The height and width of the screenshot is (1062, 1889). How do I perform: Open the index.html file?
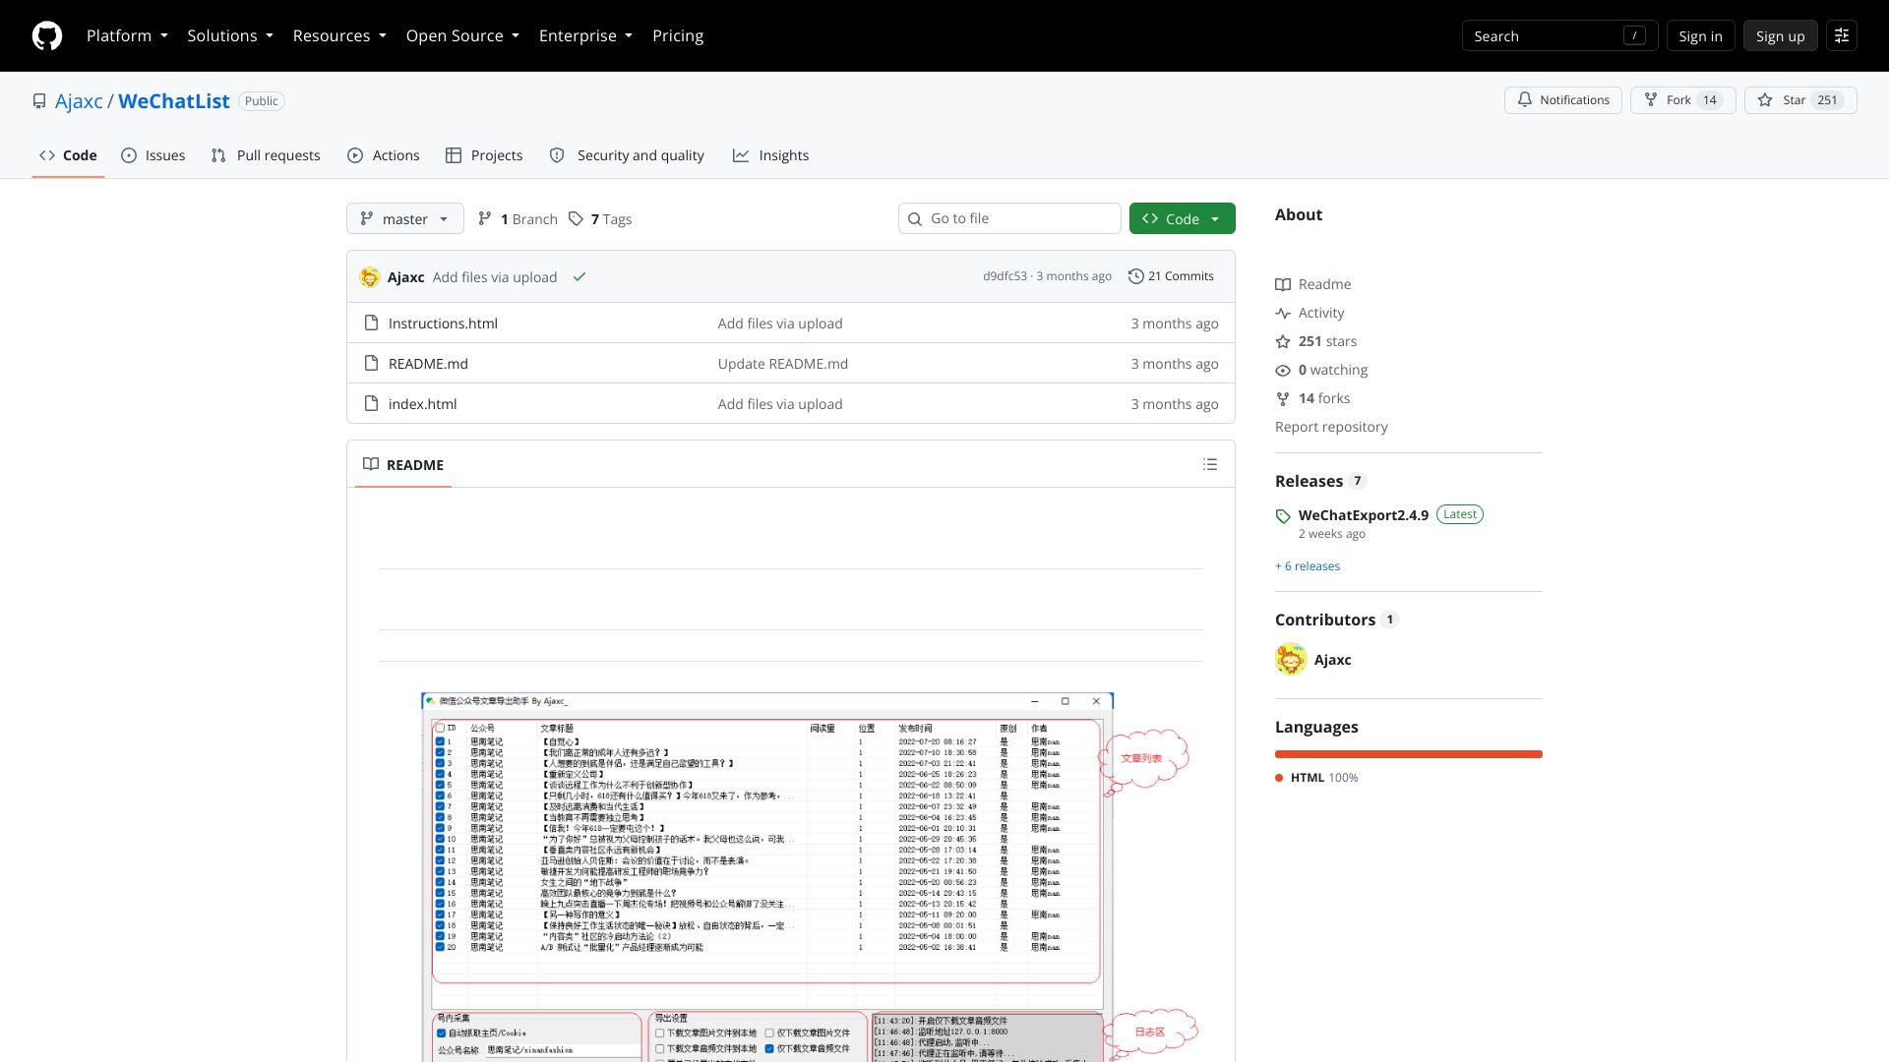pos(422,404)
